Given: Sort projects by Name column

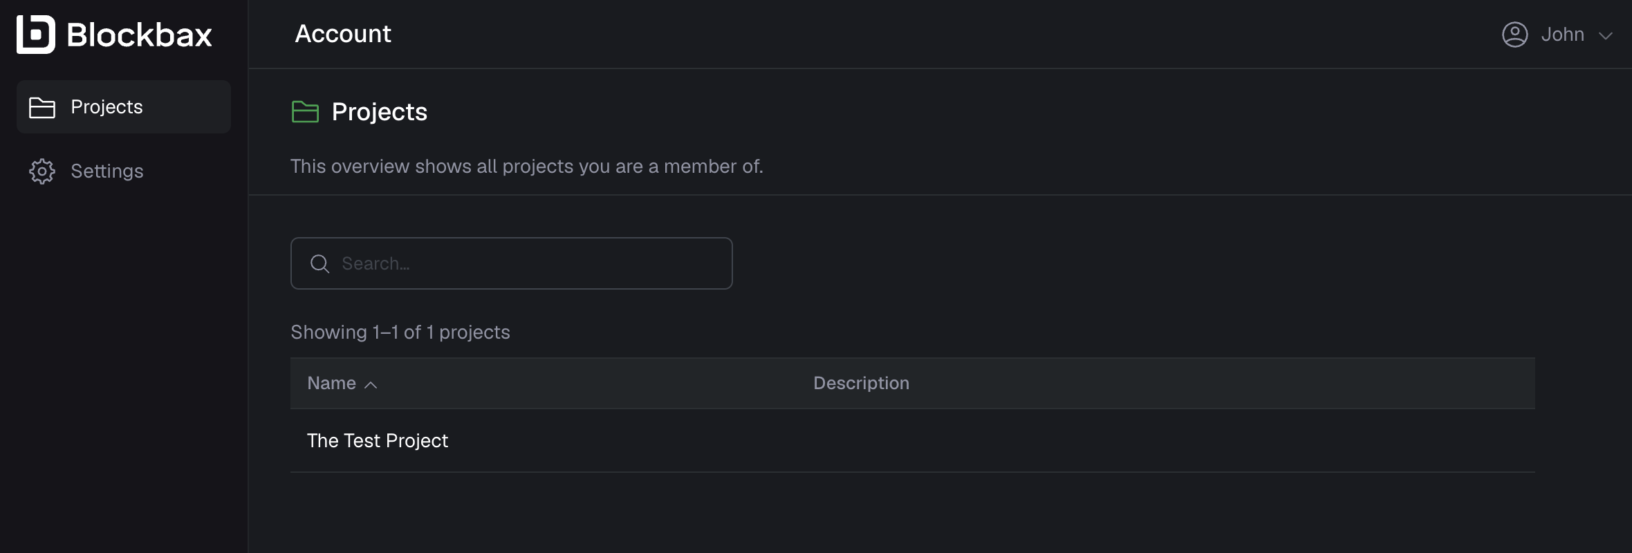Looking at the screenshot, I should pos(332,383).
